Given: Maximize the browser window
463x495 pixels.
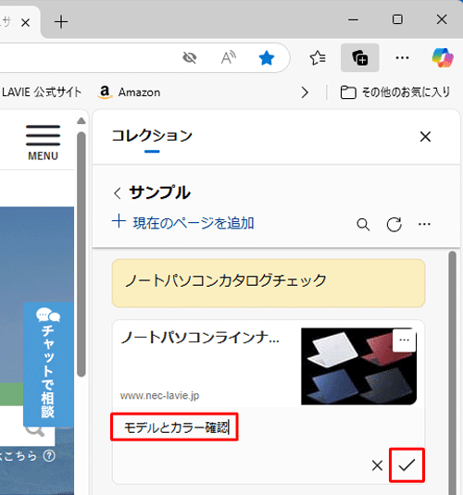Looking at the screenshot, I should [x=397, y=19].
